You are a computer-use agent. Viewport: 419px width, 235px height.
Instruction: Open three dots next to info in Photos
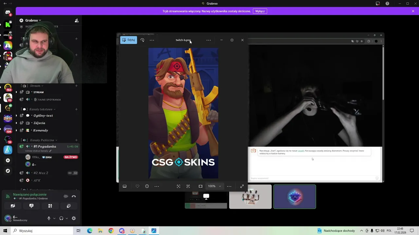tap(157, 186)
